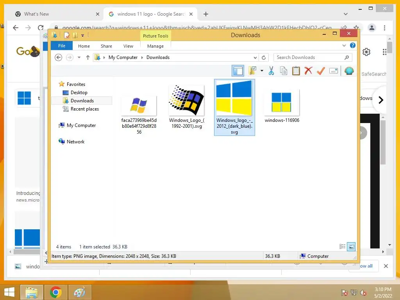Screen dimensions: 400x300
Task: Reload the Chrome page
Action: click(x=41, y=28)
